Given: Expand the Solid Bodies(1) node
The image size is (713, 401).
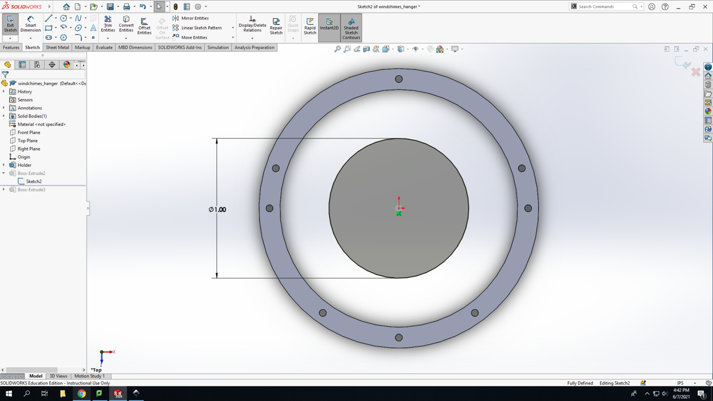Looking at the screenshot, I should coord(4,116).
